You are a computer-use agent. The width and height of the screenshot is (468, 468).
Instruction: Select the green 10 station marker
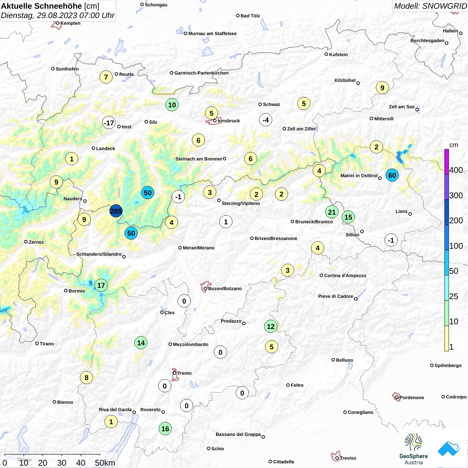click(x=172, y=105)
